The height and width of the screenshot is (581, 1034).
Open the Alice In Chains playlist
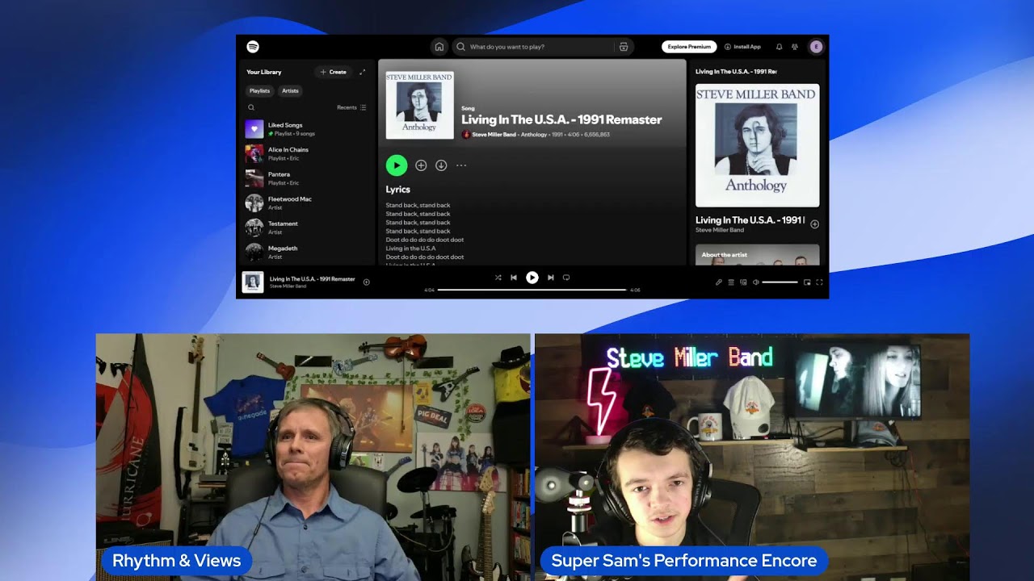coord(307,153)
